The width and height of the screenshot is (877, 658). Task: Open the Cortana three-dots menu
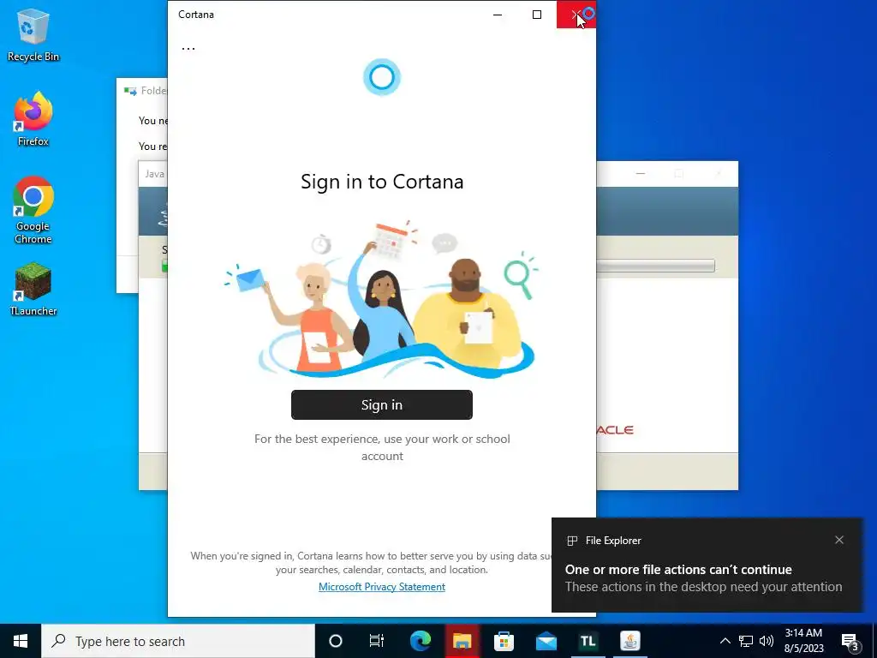pyautogui.click(x=188, y=48)
